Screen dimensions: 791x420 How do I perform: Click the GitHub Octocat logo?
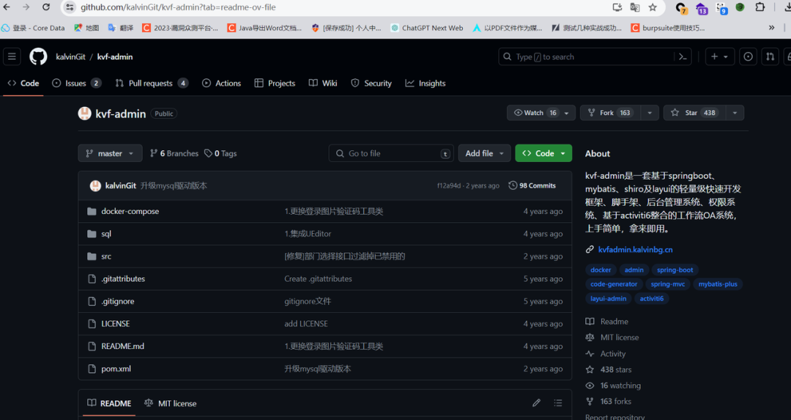pos(38,56)
